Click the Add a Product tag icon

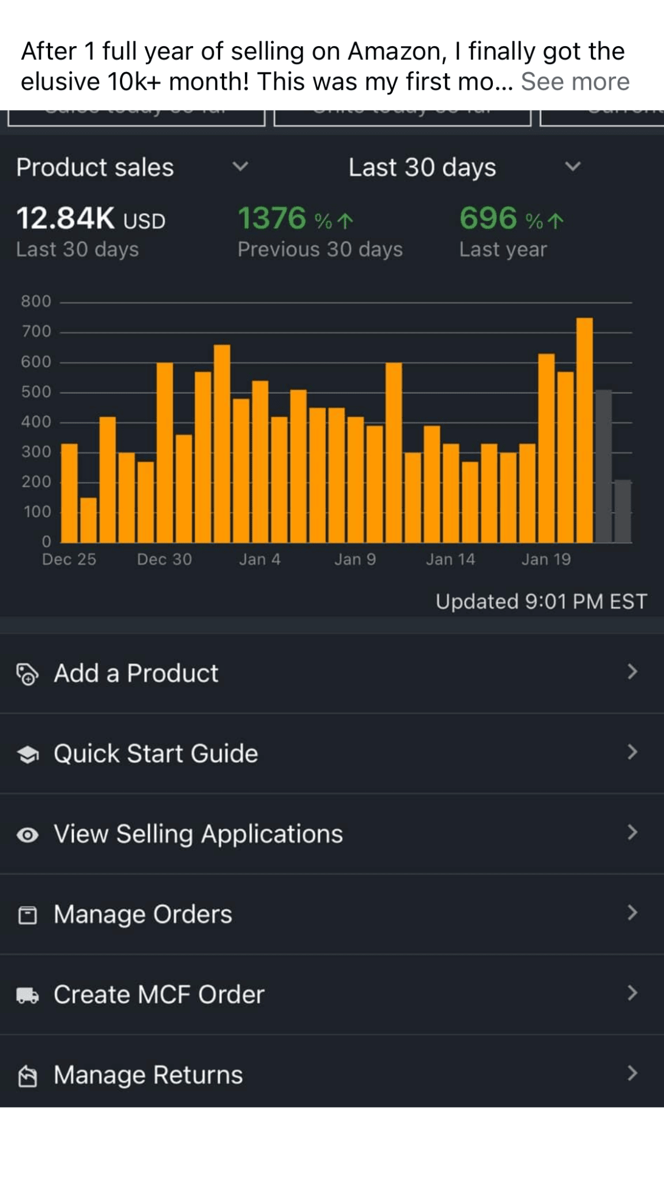point(27,674)
